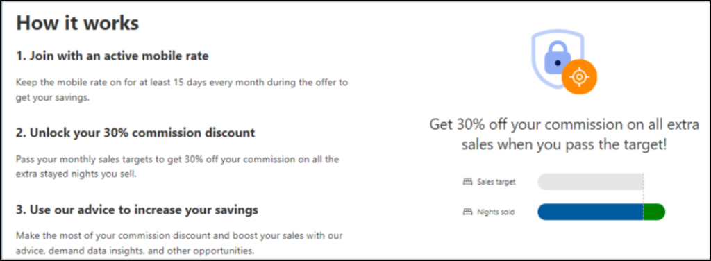Viewport: 711px width, 261px height.
Task: Click Use our advice to increase your savings
Action: pyautogui.click(x=137, y=210)
